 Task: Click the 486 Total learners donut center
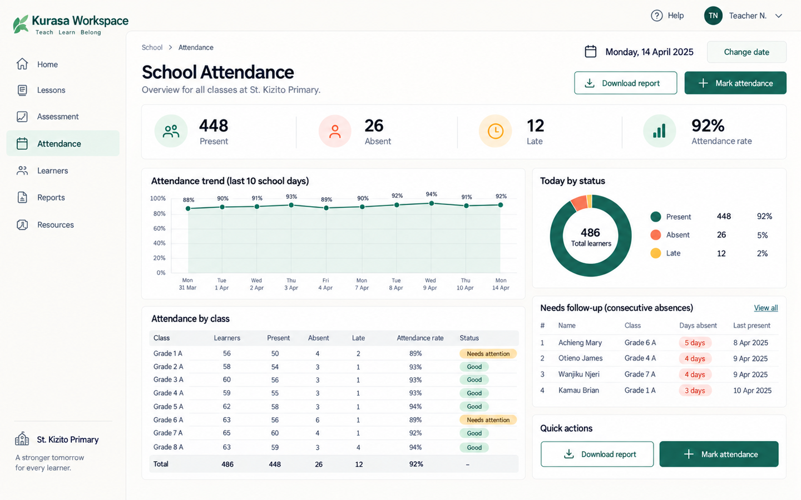coord(591,237)
